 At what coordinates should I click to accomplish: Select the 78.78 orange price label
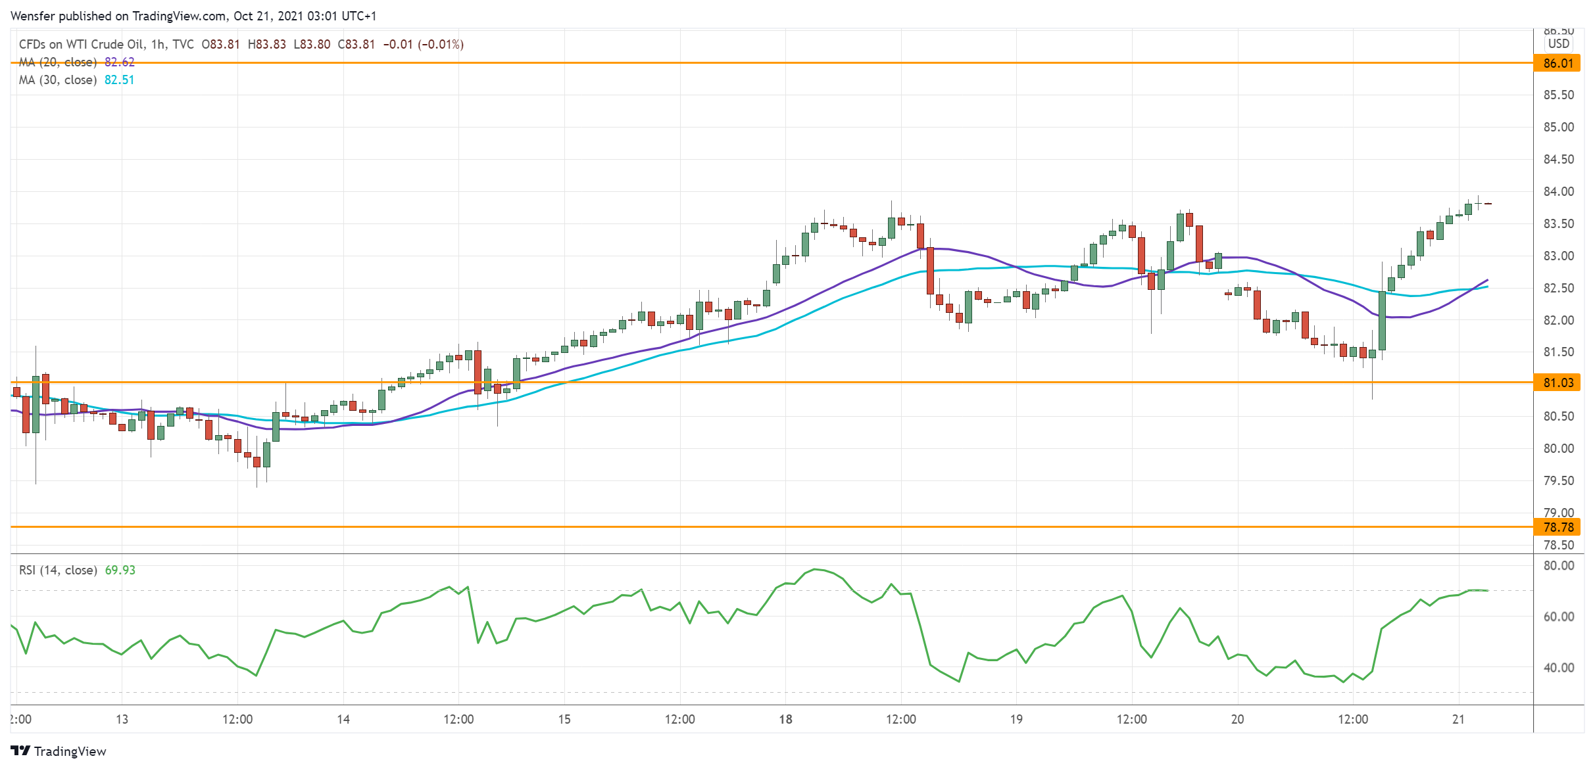point(1558,527)
